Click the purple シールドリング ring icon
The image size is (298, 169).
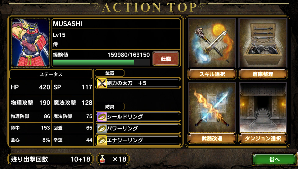pos(102,116)
